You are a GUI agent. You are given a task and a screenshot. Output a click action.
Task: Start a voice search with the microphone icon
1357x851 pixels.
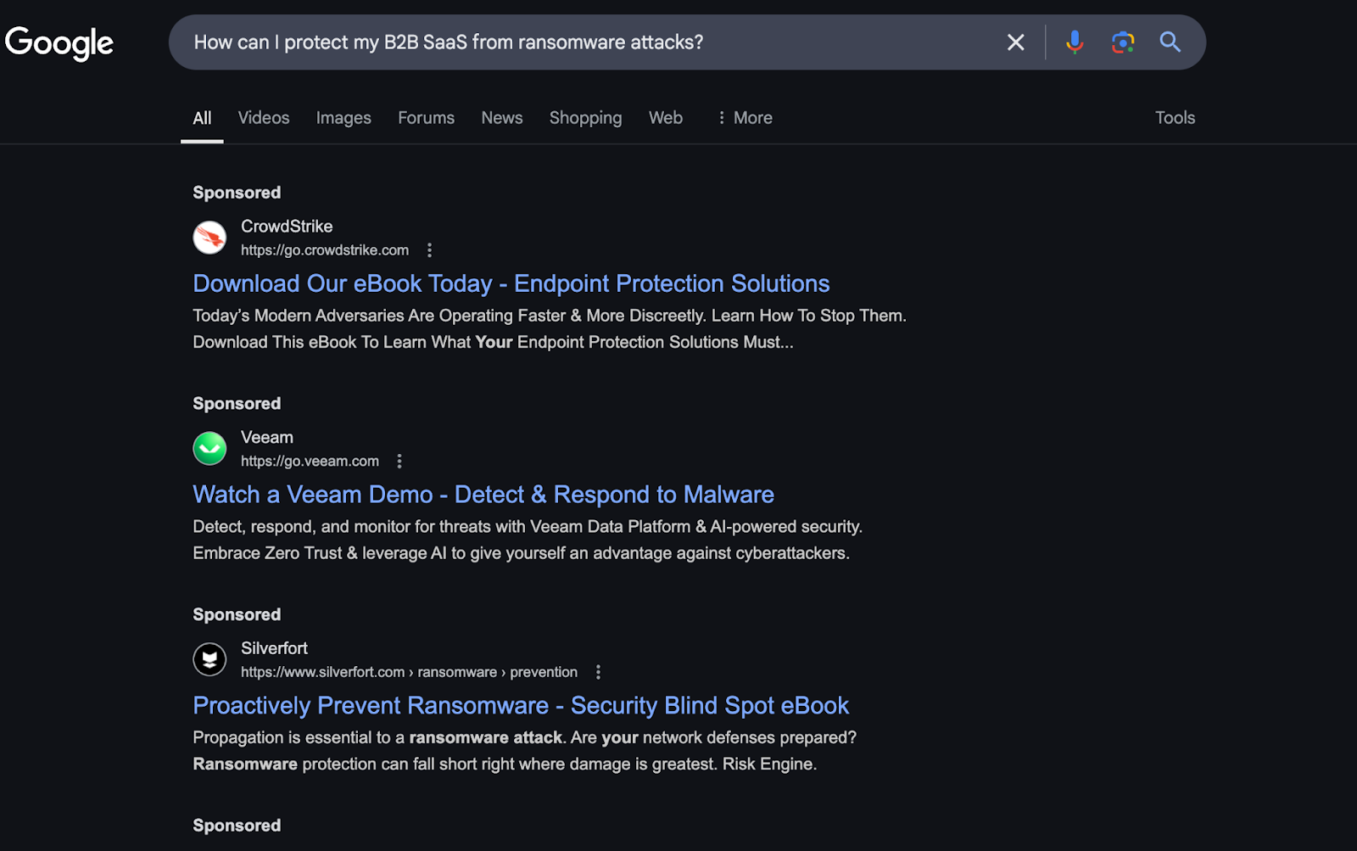pos(1075,42)
